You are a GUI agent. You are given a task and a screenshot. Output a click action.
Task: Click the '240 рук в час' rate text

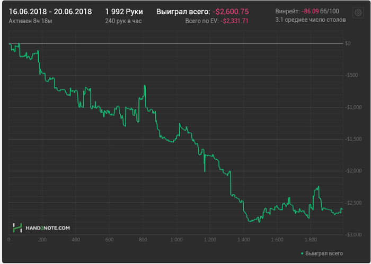click(123, 21)
